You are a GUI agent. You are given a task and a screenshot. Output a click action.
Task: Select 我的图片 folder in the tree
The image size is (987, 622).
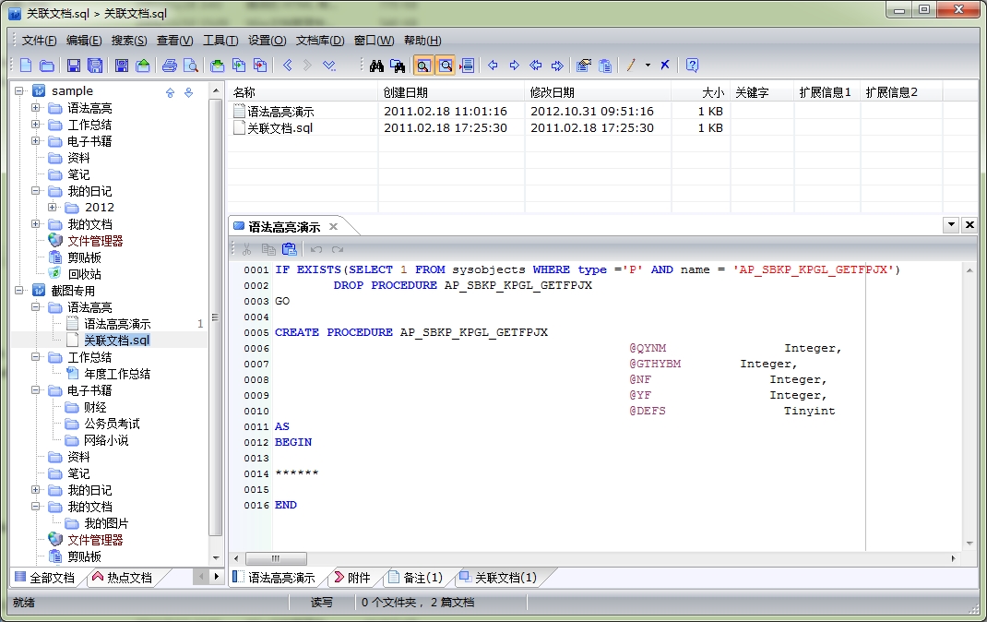(x=106, y=523)
